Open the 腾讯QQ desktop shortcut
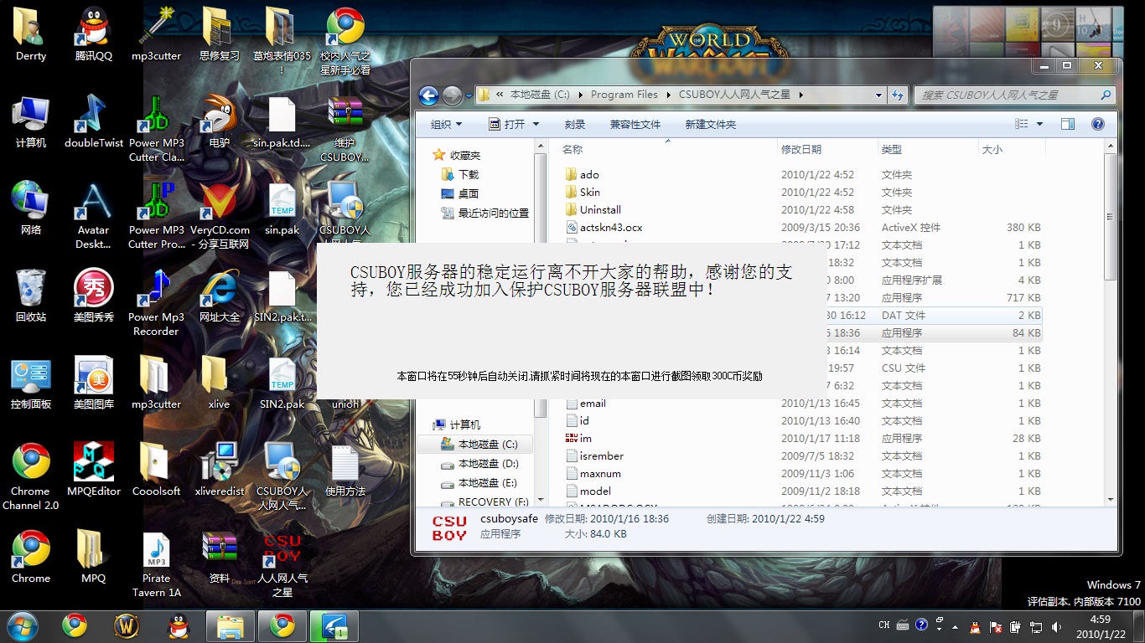Viewport: 1145px width, 643px height. (94, 35)
